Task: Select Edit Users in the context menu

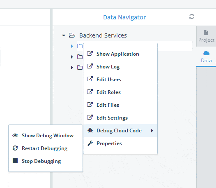Action: tap(120, 80)
